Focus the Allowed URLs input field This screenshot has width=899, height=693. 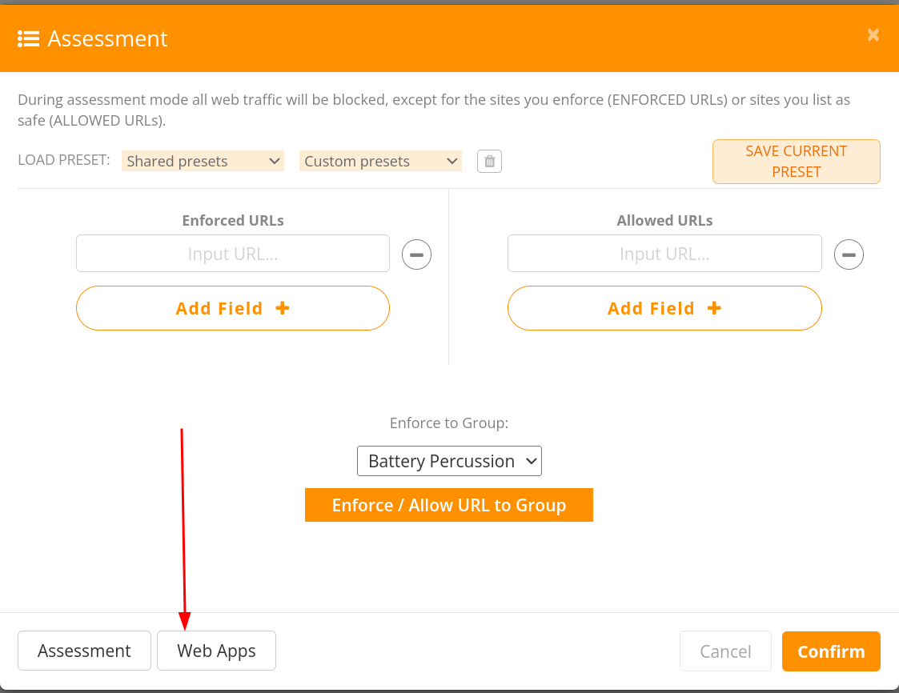point(664,254)
